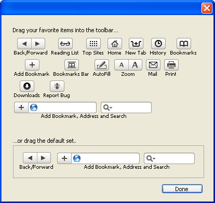
Task: Click 'Drag your favorite items into the toolbar...' text
Action: 65,30
